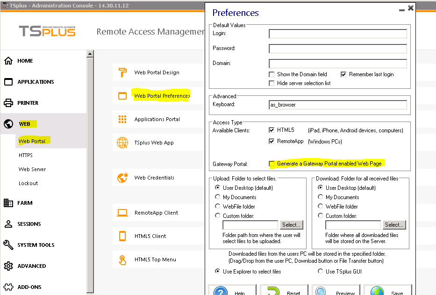Enable Generate a Gateway Portal checkbox
Image resolution: width=436 pixels, height=295 pixels.
coord(272,164)
